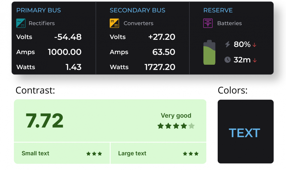Click the green battery level graphic
Image resolution: width=286 pixels, height=170 pixels.
click(x=209, y=52)
